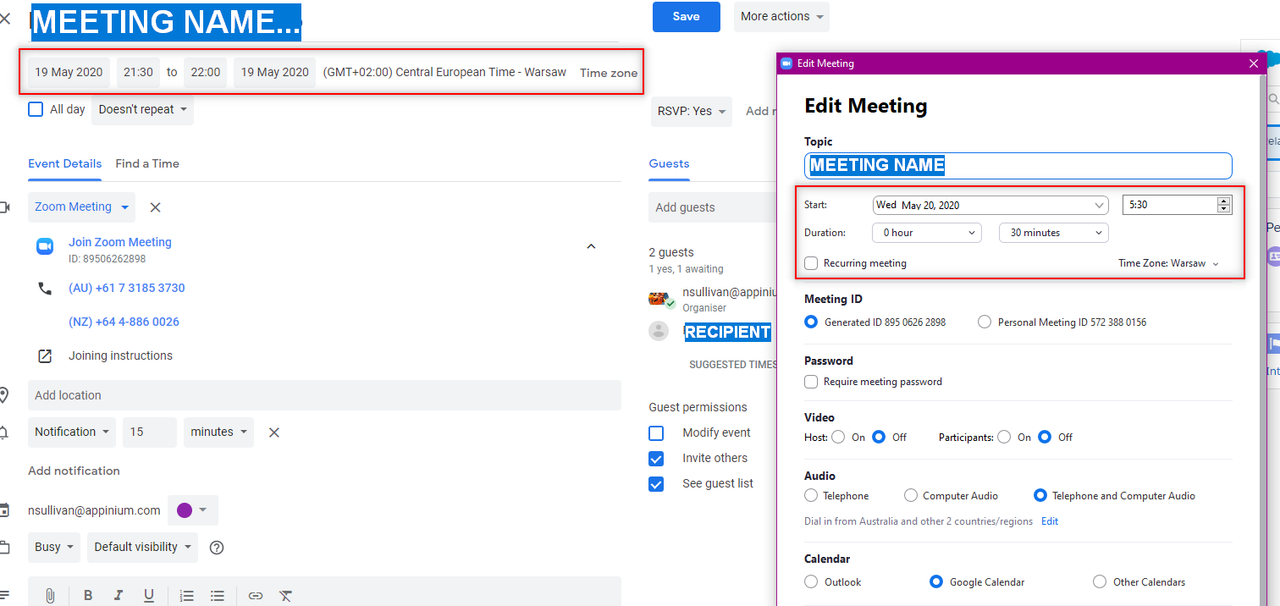
Task: Switch to the Find a Time tab
Action: click(x=147, y=163)
